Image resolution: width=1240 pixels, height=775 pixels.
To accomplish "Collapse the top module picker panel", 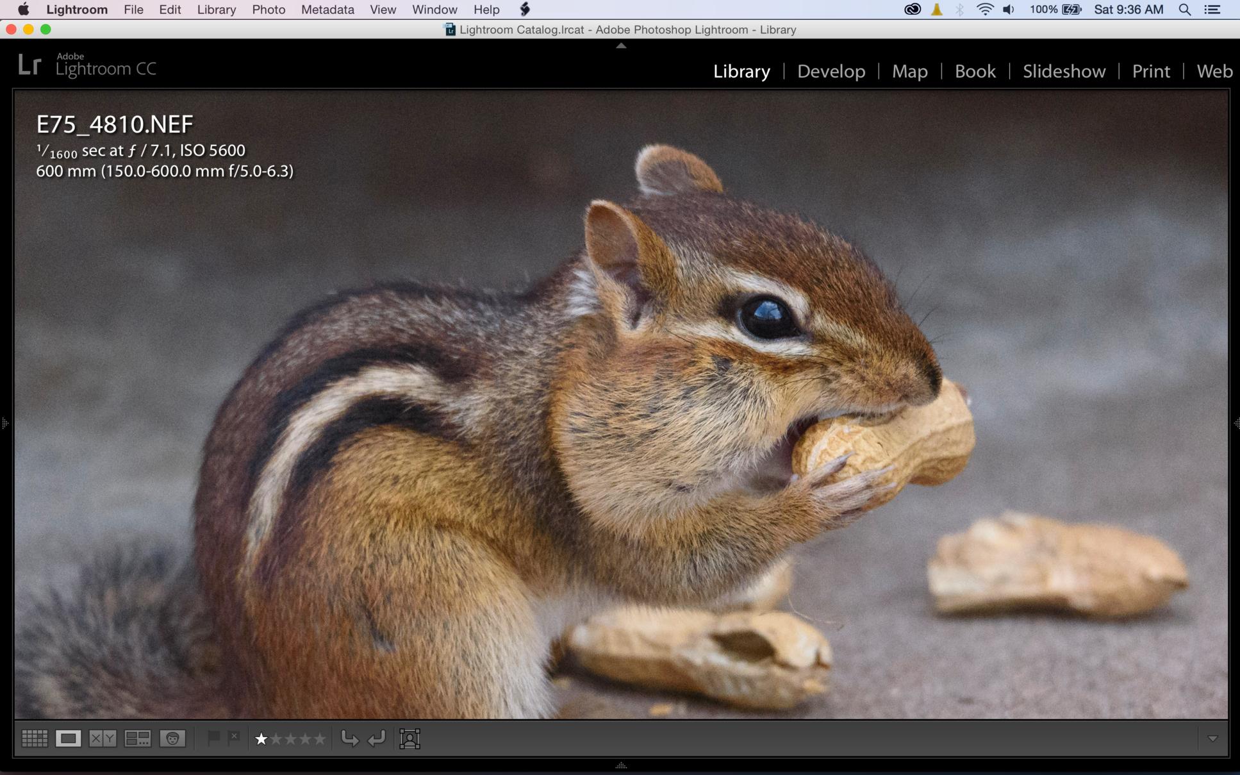I will tap(620, 46).
